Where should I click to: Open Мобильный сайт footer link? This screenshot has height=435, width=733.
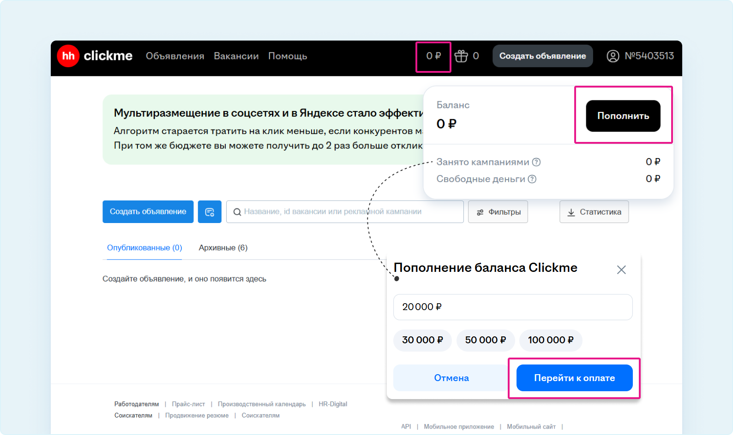click(x=531, y=427)
